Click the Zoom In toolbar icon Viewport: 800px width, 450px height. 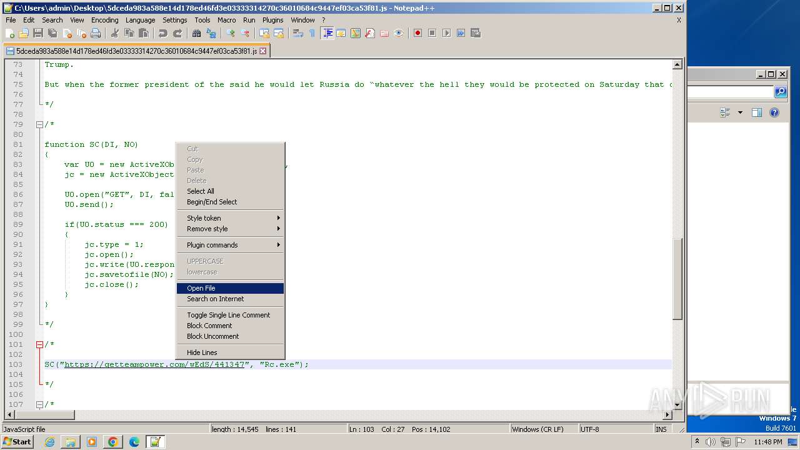click(231, 33)
